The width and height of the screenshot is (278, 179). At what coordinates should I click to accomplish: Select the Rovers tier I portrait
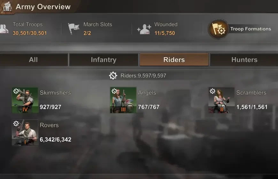(x=25, y=133)
